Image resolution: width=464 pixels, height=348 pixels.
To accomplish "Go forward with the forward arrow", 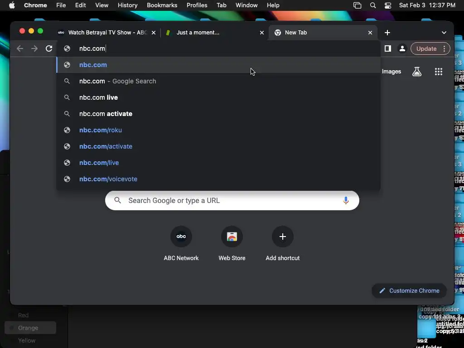I will coord(34,48).
